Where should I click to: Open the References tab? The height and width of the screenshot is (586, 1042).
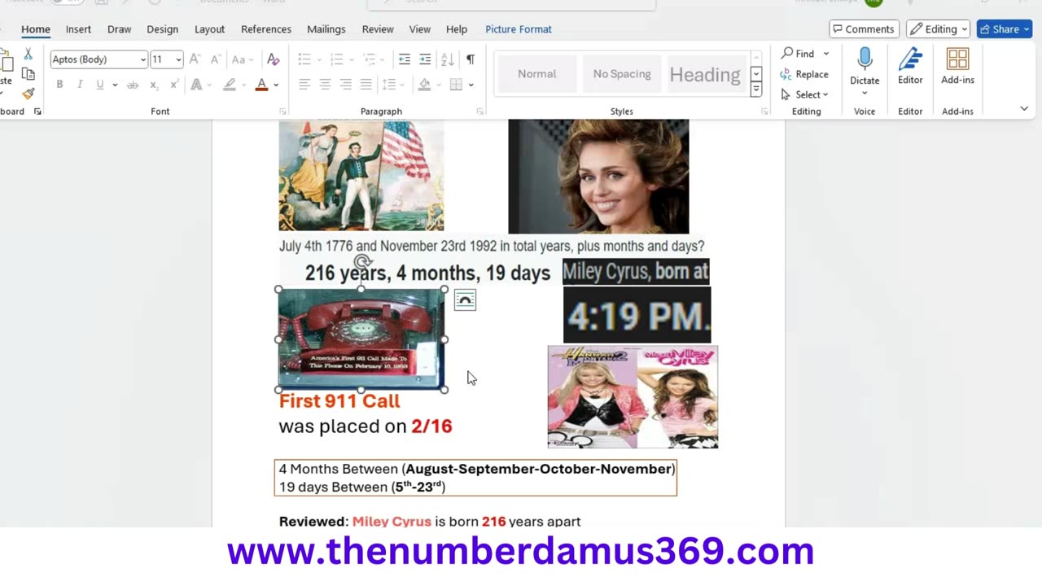pos(265,28)
